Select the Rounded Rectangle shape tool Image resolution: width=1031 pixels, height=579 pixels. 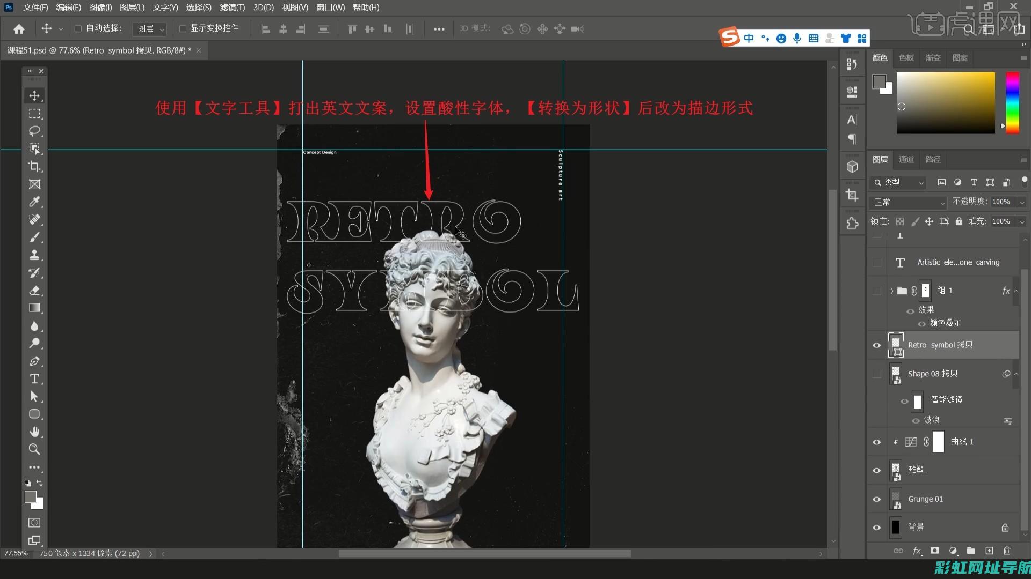pos(34,414)
